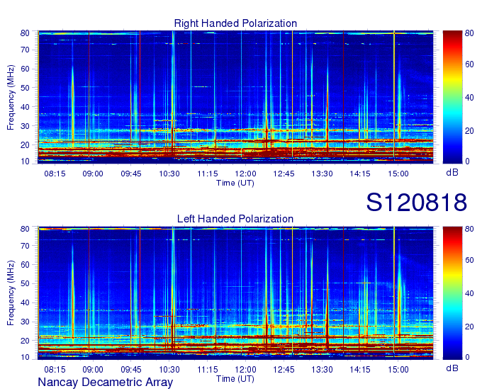
Task: Click the 20 MHz tick on bottom plot
Action: [25, 341]
